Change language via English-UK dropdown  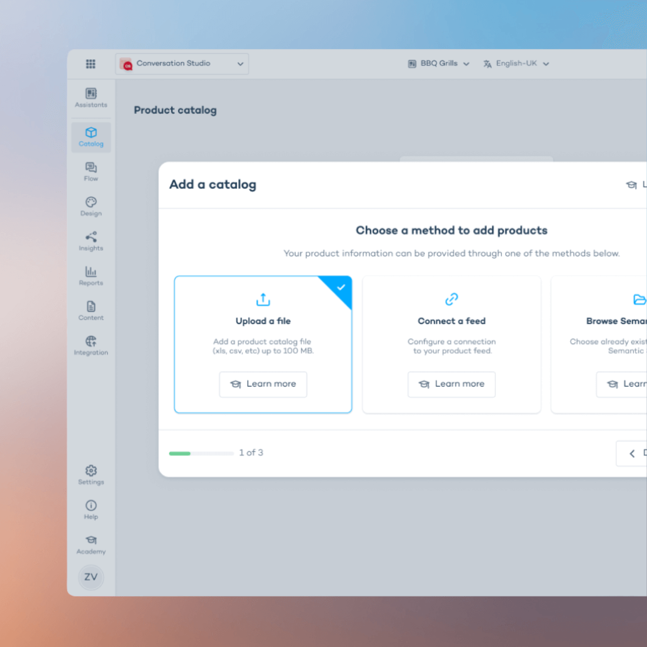click(516, 64)
